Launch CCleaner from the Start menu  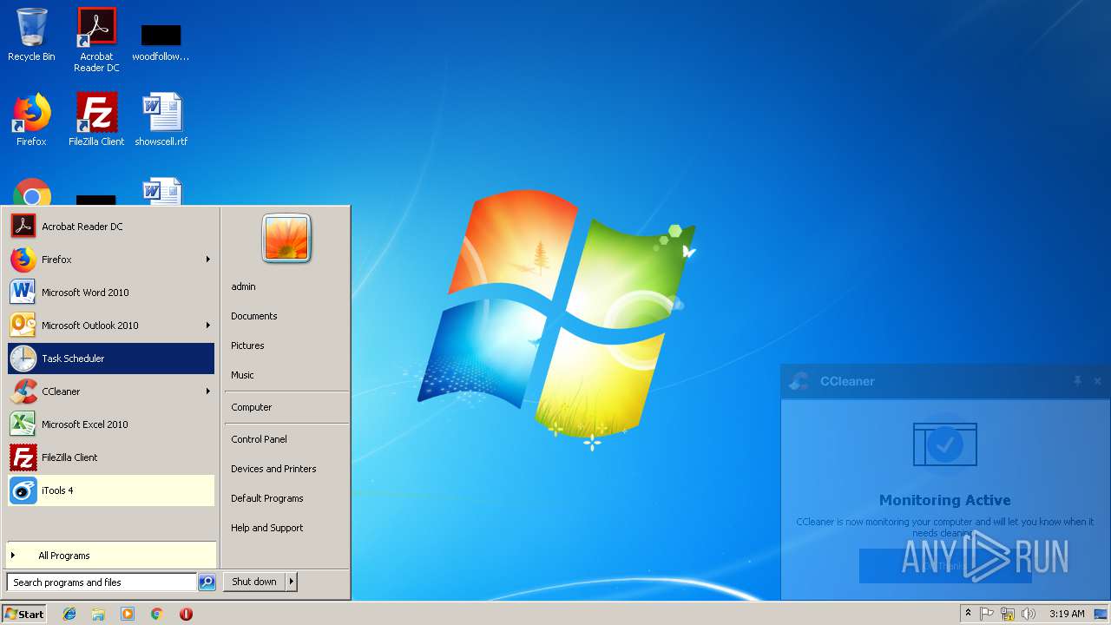tap(111, 391)
